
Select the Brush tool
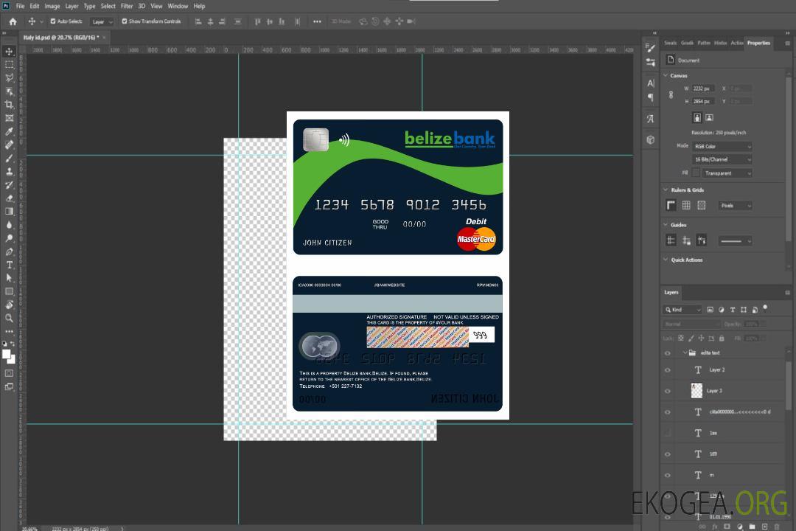pyautogui.click(x=9, y=158)
